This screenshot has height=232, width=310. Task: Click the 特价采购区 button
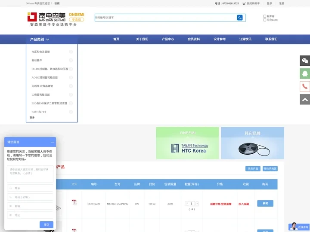pyautogui.click(x=270, y=169)
